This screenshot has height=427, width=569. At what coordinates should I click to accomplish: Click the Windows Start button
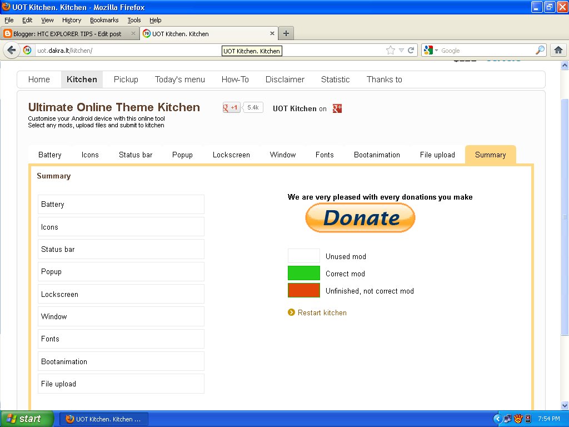[x=27, y=419]
